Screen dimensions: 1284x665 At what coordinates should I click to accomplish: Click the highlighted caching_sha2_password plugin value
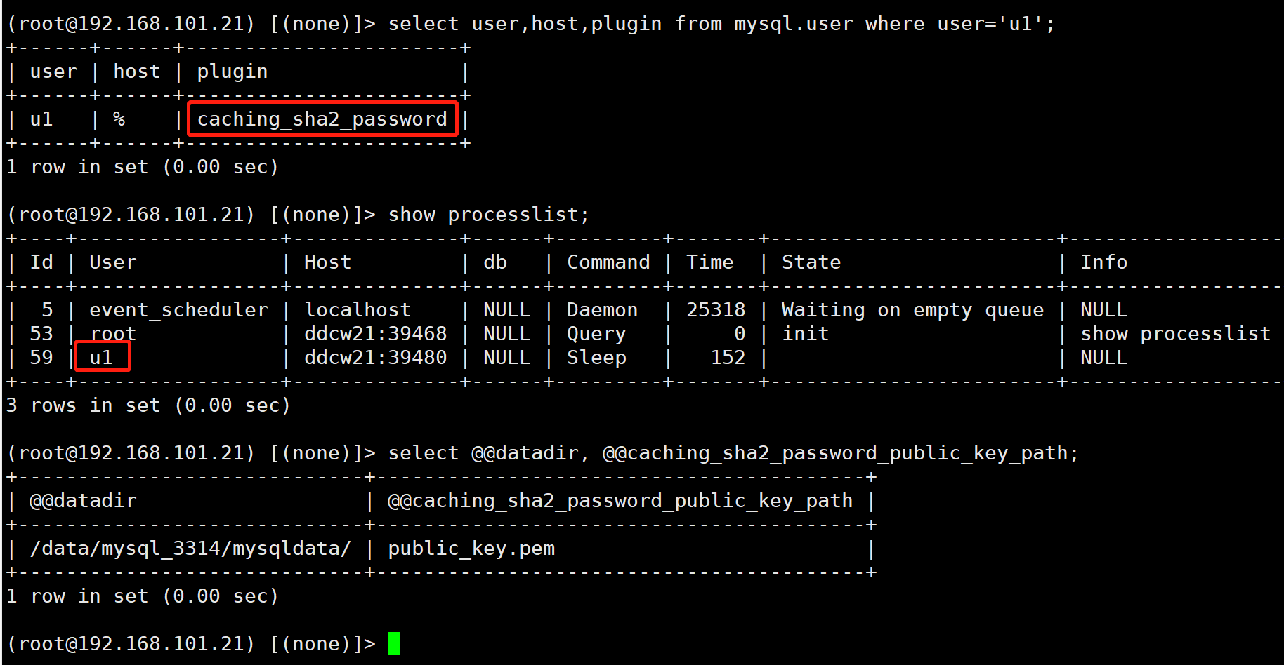click(x=322, y=119)
